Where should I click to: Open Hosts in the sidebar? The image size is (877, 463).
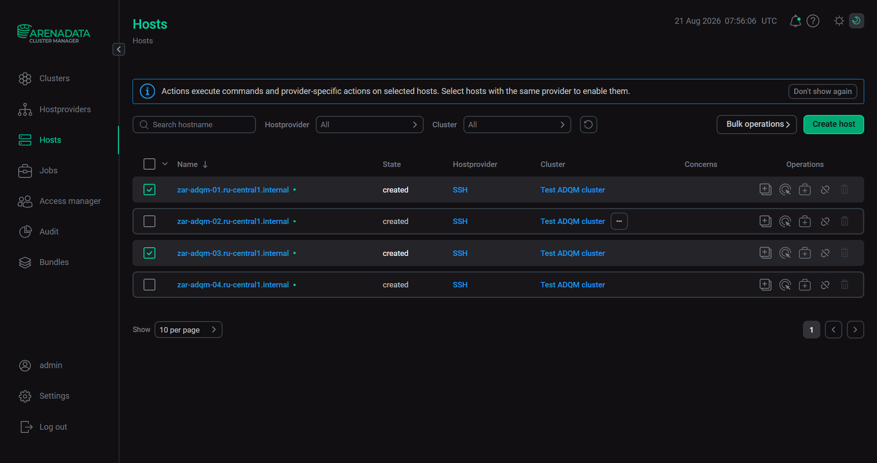50,140
